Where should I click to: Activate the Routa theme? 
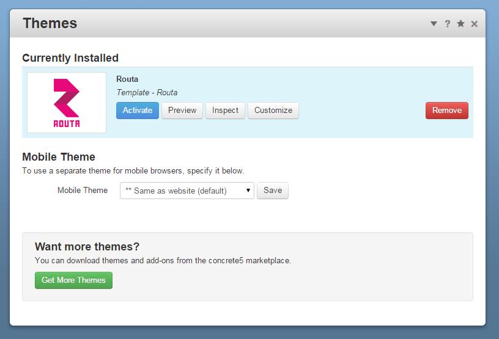click(x=138, y=111)
